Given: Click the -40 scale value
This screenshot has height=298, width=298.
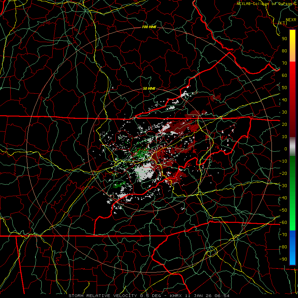Looking at the screenshot, I should (x=283, y=198).
